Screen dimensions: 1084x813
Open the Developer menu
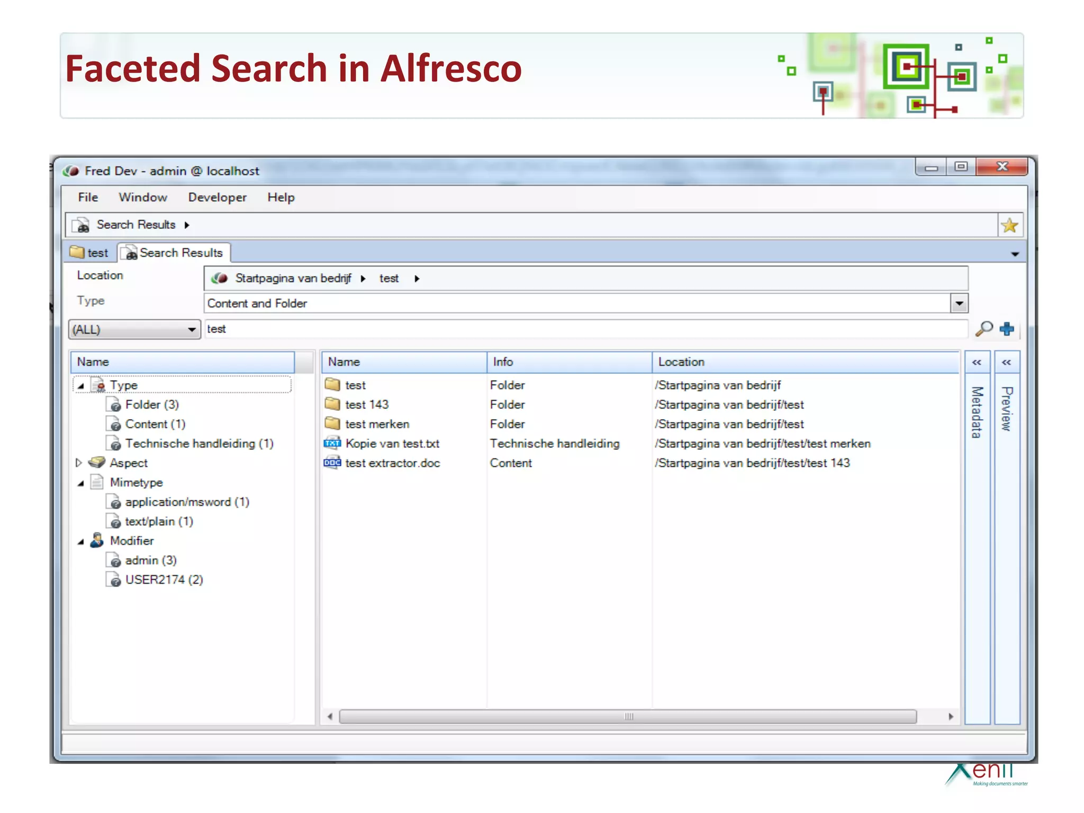[x=218, y=197]
